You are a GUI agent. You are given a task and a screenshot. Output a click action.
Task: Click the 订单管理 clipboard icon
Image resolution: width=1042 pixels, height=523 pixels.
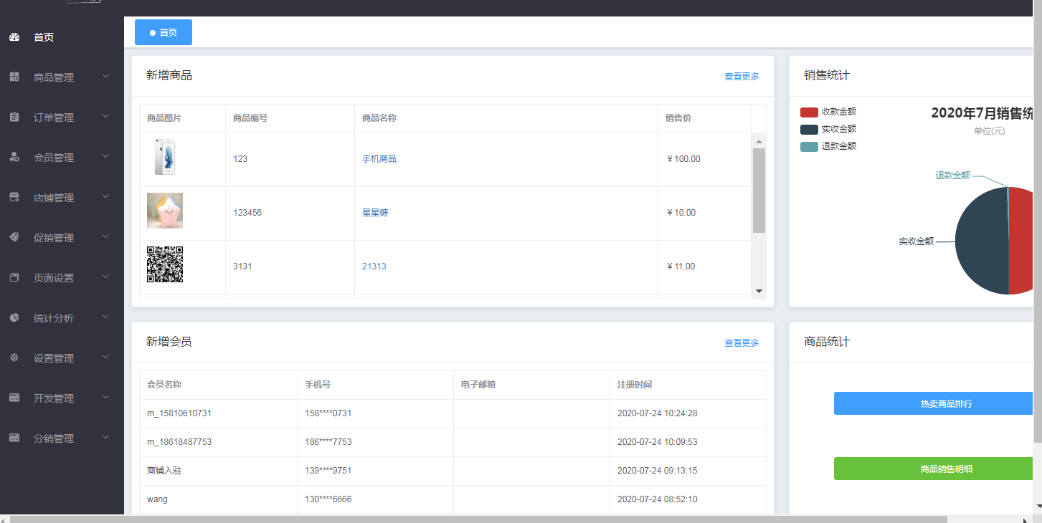(x=14, y=117)
